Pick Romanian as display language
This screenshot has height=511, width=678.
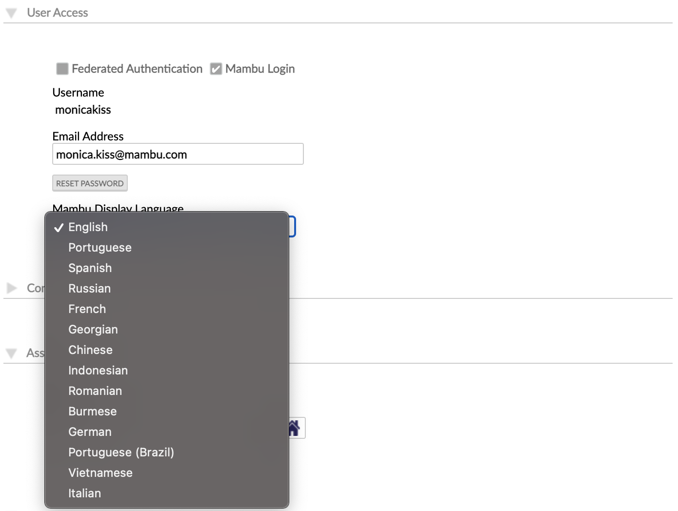click(x=95, y=391)
